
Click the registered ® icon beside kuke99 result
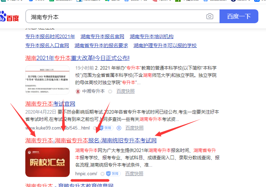tap(119, 128)
